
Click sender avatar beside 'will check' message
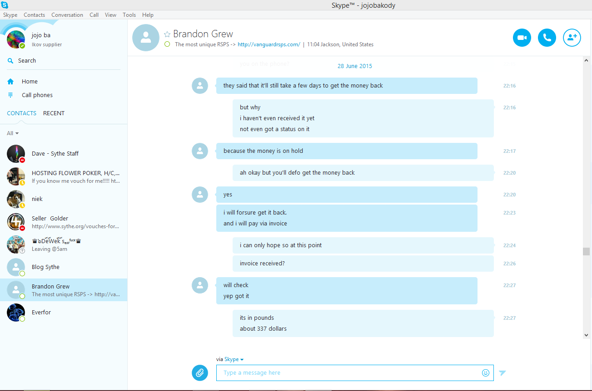pos(200,285)
